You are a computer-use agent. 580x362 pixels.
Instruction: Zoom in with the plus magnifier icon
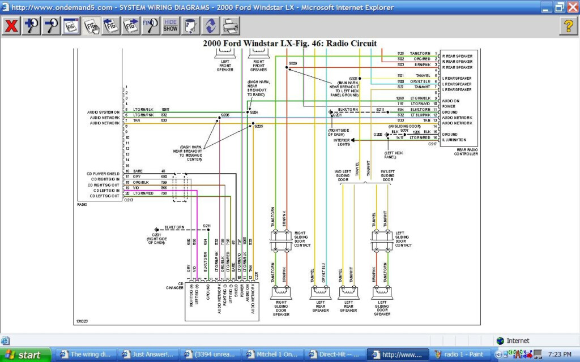click(x=31, y=26)
